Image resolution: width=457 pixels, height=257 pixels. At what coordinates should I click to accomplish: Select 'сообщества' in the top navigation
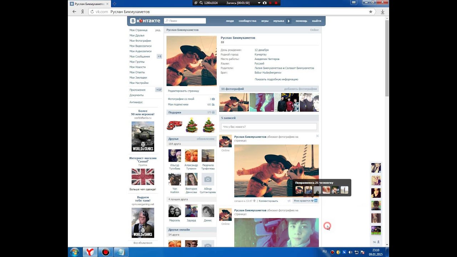pyautogui.click(x=247, y=21)
